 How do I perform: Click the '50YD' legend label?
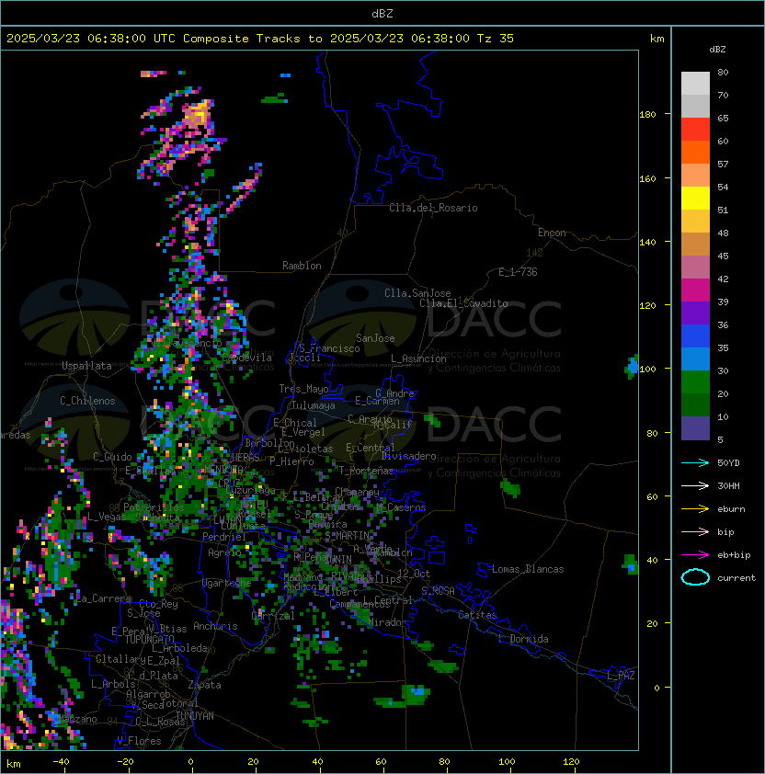[x=728, y=463]
